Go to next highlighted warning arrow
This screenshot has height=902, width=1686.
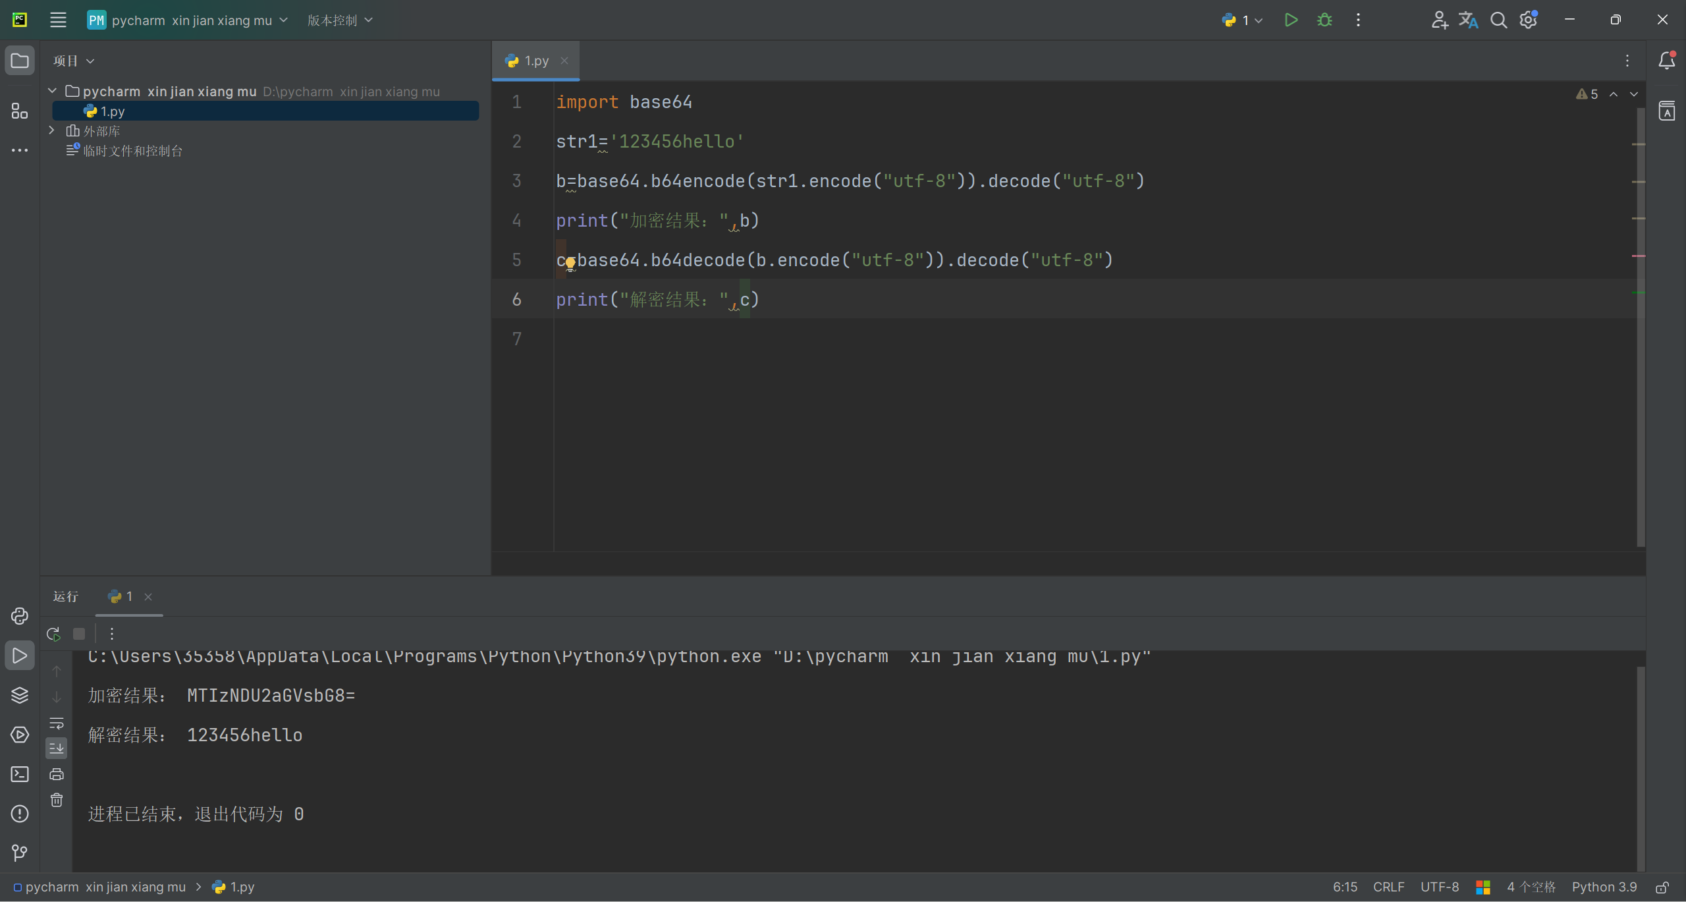click(x=1634, y=94)
